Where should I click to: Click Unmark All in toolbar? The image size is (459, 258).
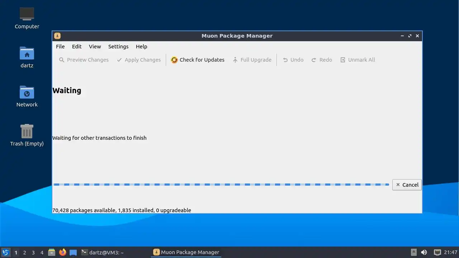pyautogui.click(x=358, y=60)
